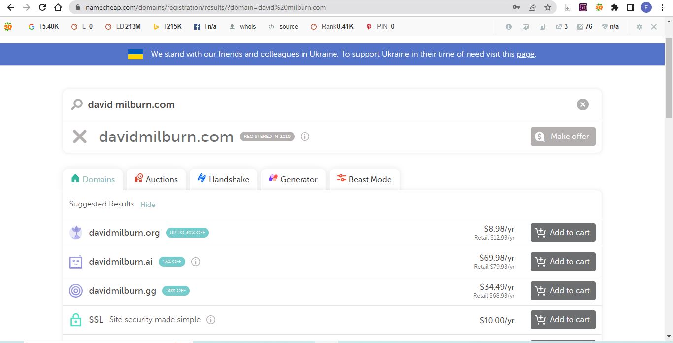Open Pinterest PIN count

[x=380, y=27]
